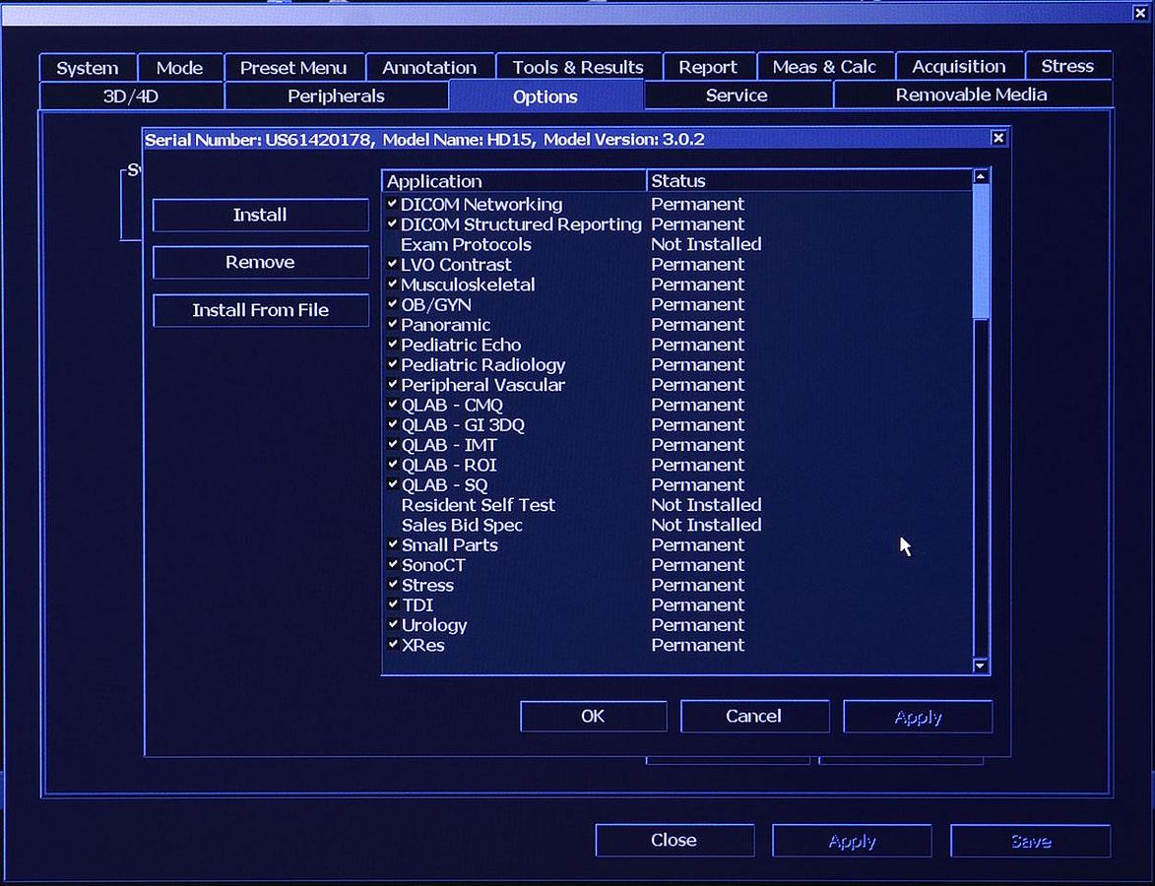
Task: Toggle the SonoCT checkbox
Action: (x=393, y=565)
